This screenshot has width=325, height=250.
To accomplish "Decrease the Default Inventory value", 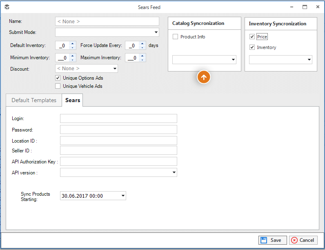I will [x=72, y=47].
